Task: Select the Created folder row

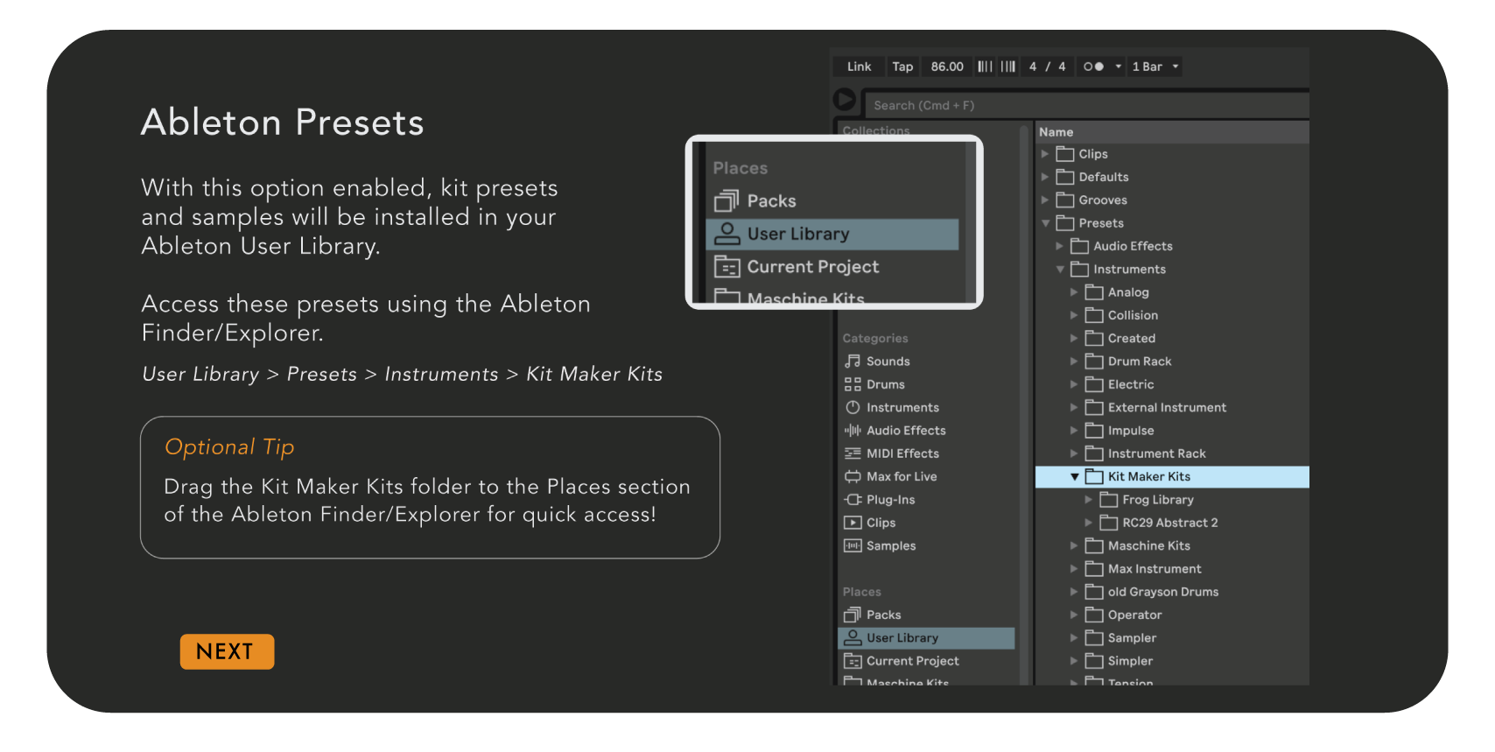Action: point(1172,338)
